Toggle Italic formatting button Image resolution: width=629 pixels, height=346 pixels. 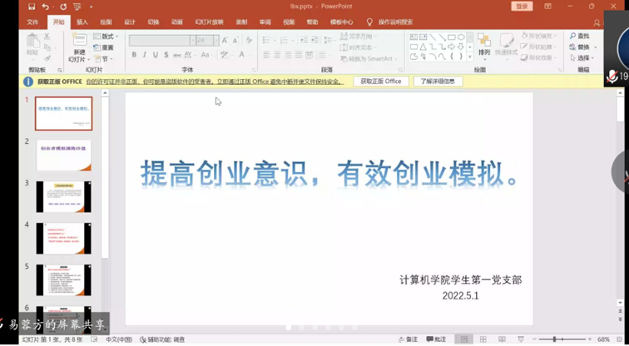[145, 56]
